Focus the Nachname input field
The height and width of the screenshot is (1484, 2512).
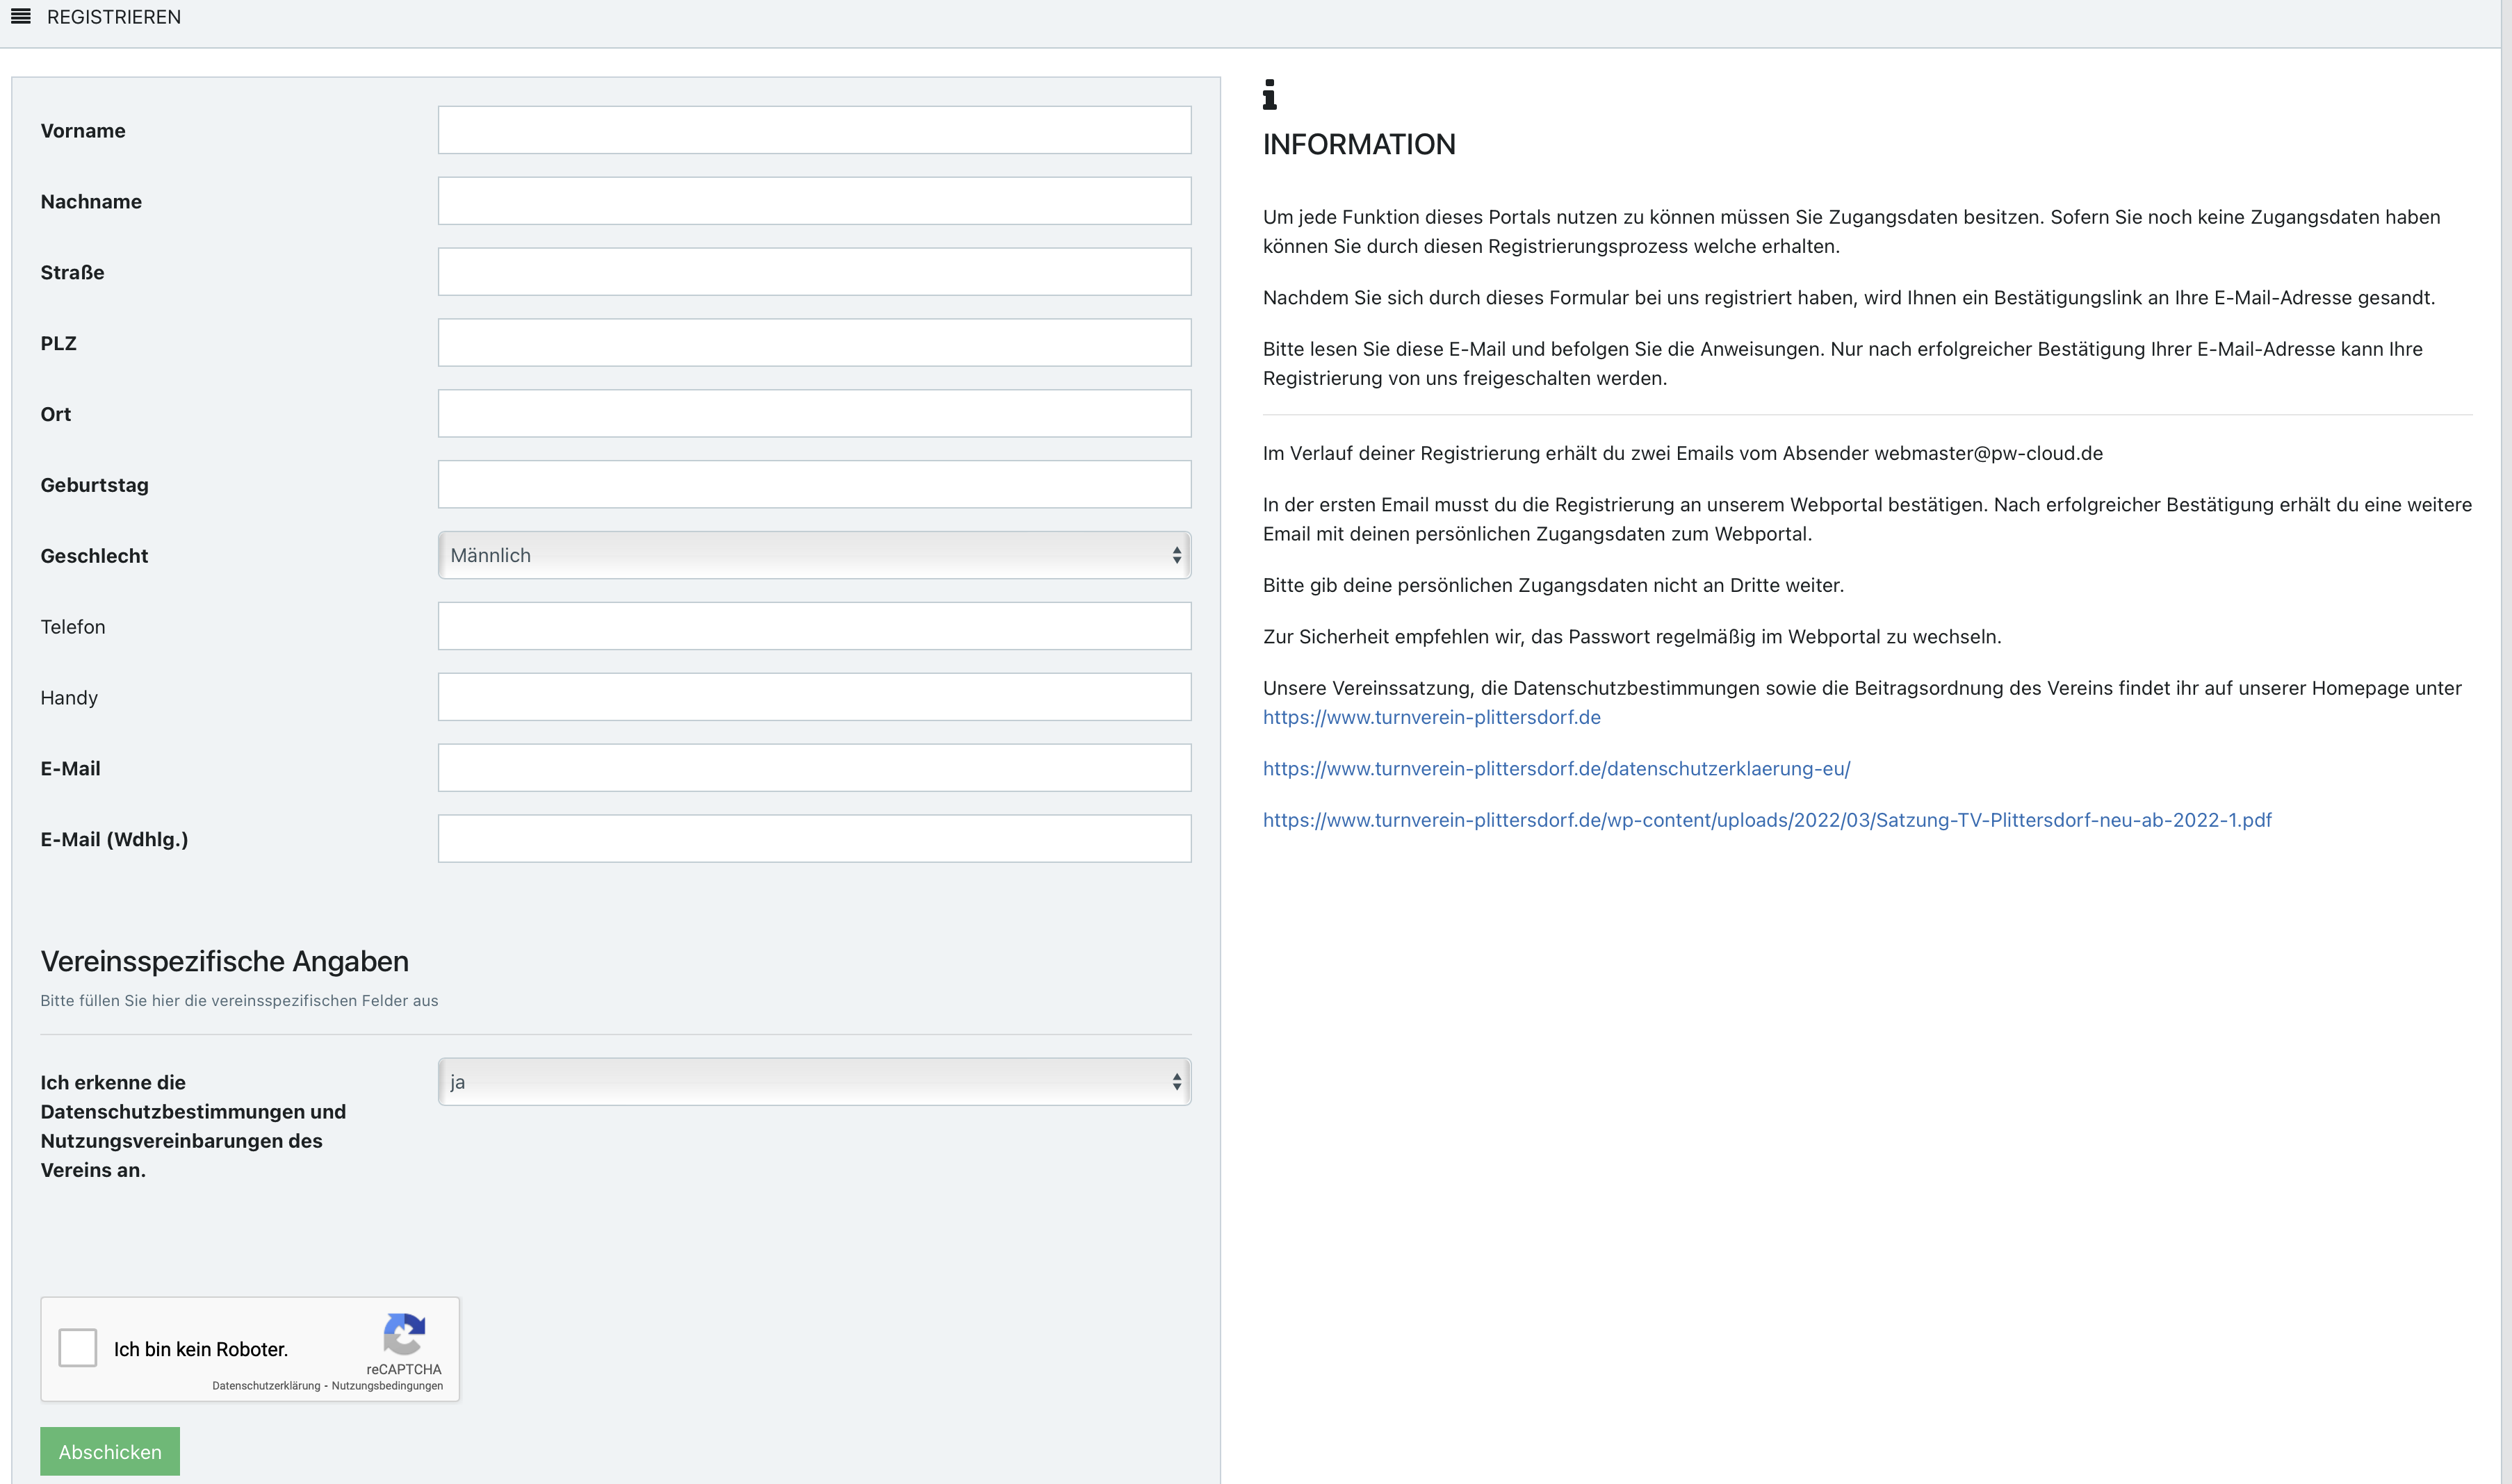click(x=815, y=201)
